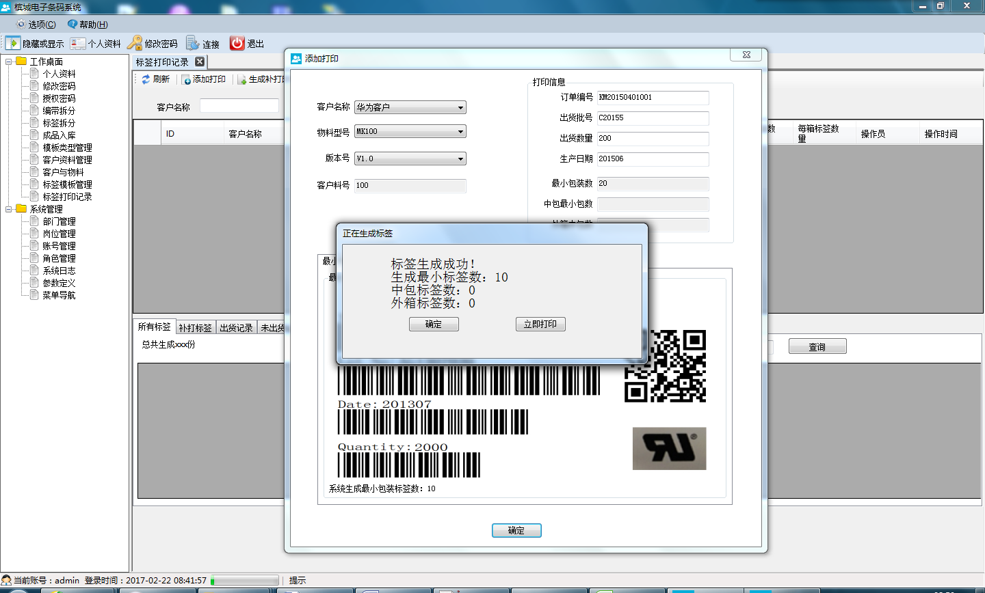Image resolution: width=985 pixels, height=593 pixels.
Task: Open 个人资料 from the toolbar
Action: (x=78, y=43)
